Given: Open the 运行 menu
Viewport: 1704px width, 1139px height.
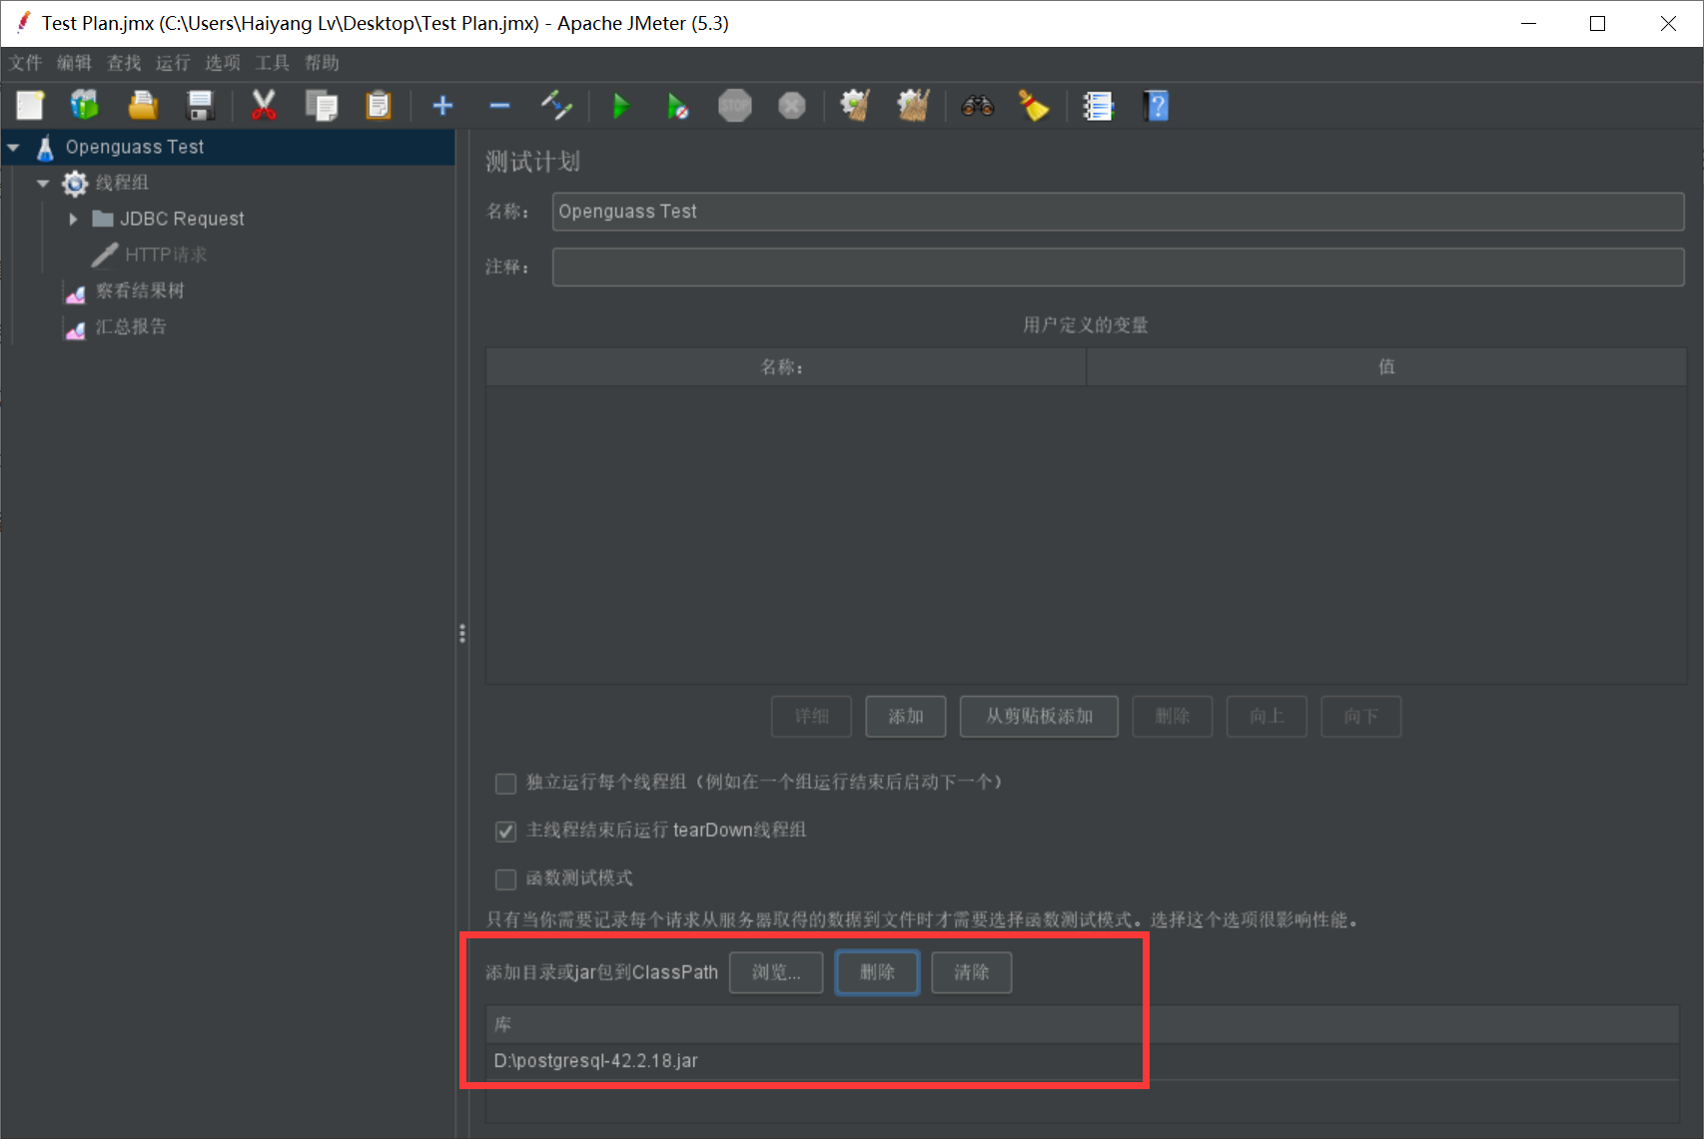Looking at the screenshot, I should click(x=173, y=63).
